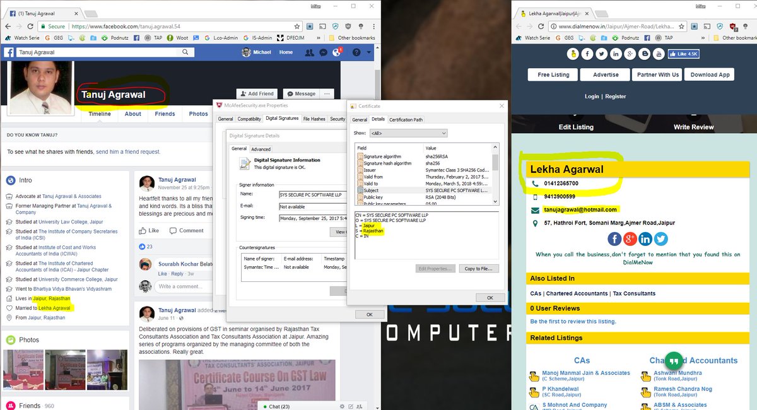Click the Facebook Like 4.5K button
757x410 pixels.
click(x=683, y=54)
